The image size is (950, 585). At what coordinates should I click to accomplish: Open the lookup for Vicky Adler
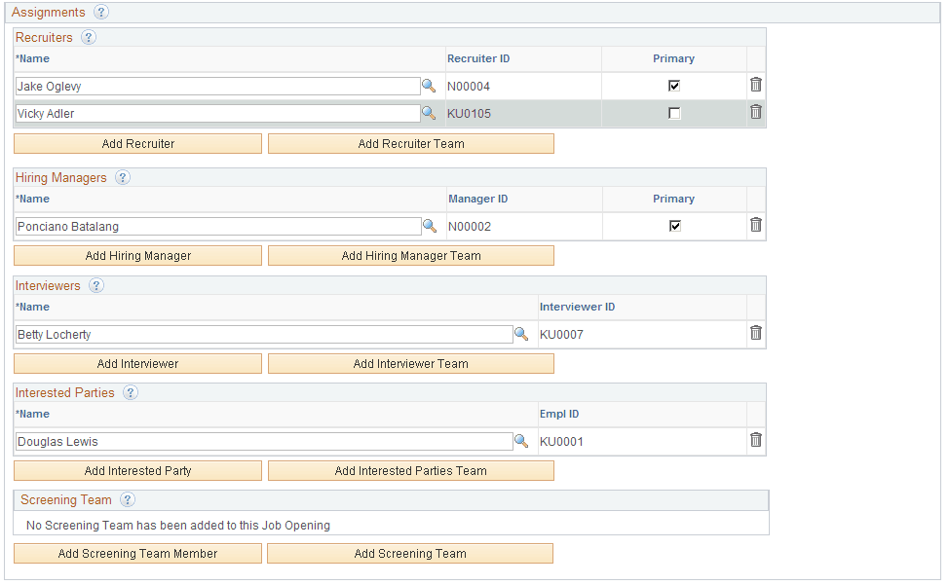(429, 112)
